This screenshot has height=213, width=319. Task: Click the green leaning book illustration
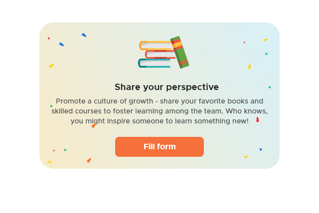179,52
